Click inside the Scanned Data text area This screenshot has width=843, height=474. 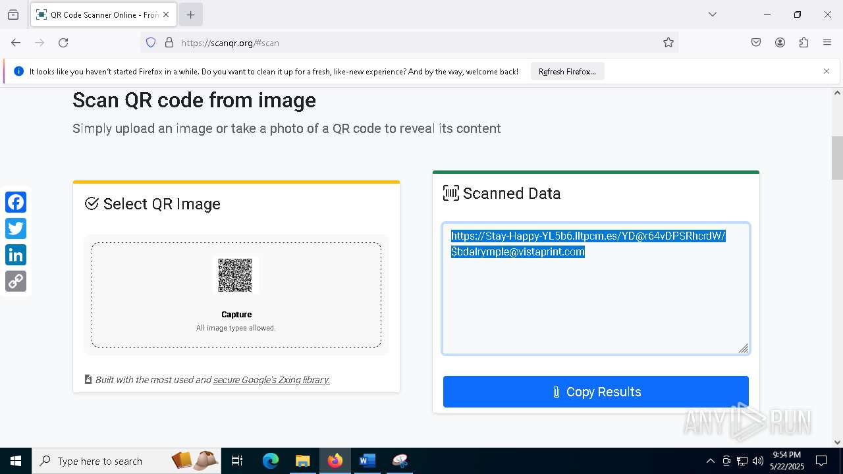596,288
